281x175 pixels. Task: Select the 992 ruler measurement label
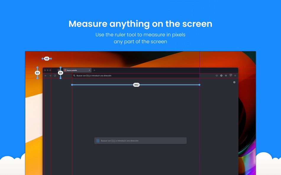pyautogui.click(x=136, y=85)
